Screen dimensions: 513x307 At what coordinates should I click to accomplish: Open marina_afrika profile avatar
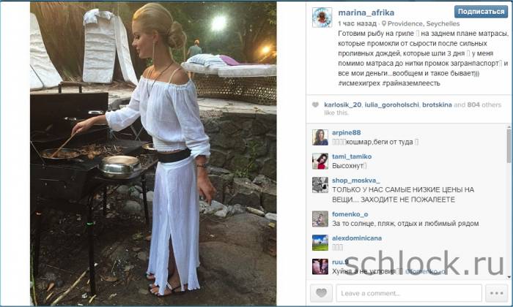coord(322,18)
